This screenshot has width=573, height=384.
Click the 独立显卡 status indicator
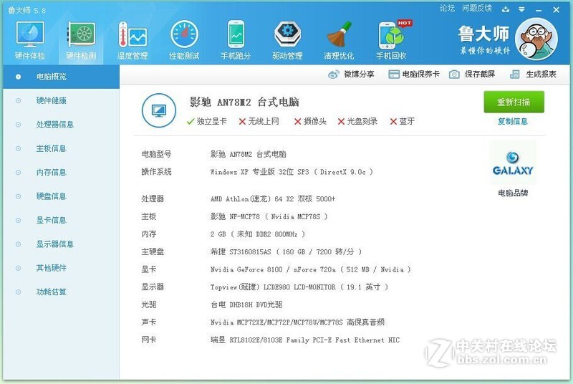tap(206, 121)
